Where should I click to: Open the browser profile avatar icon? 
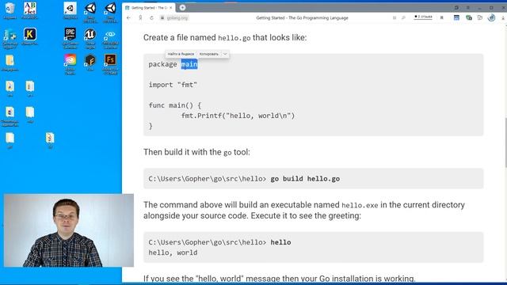tap(491, 17)
